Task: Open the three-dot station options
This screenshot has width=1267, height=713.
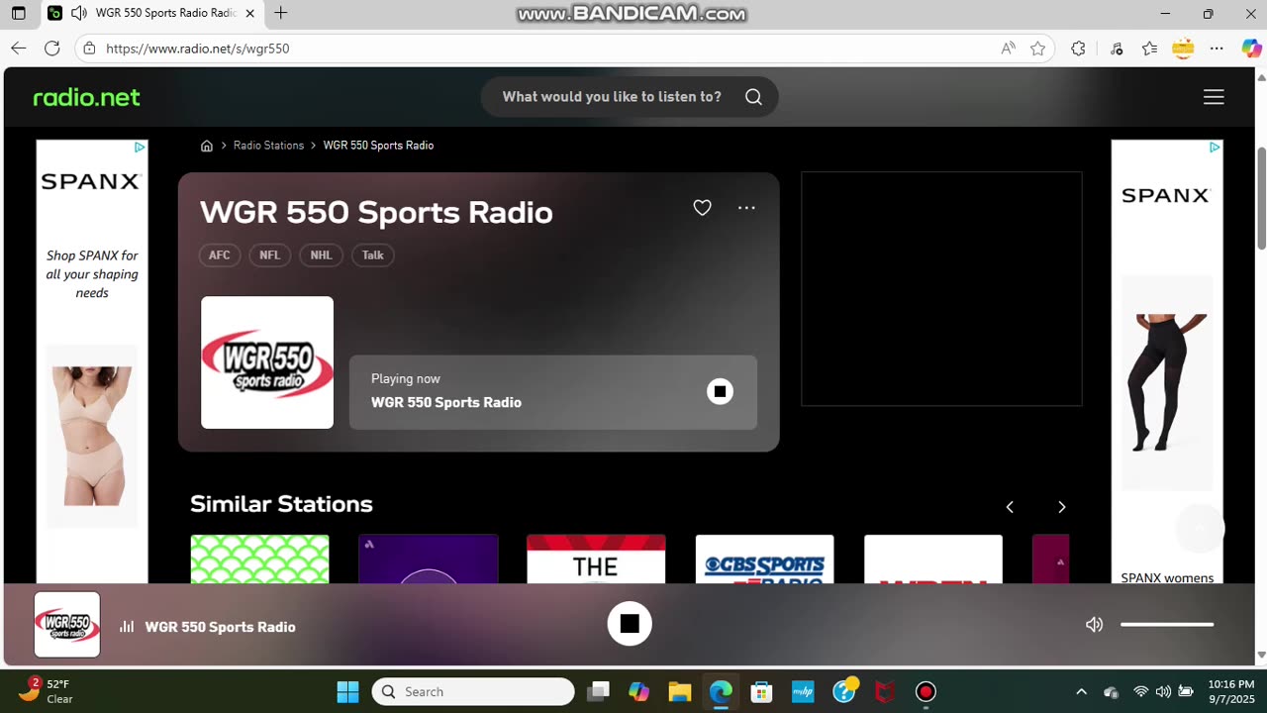Action: tap(746, 208)
